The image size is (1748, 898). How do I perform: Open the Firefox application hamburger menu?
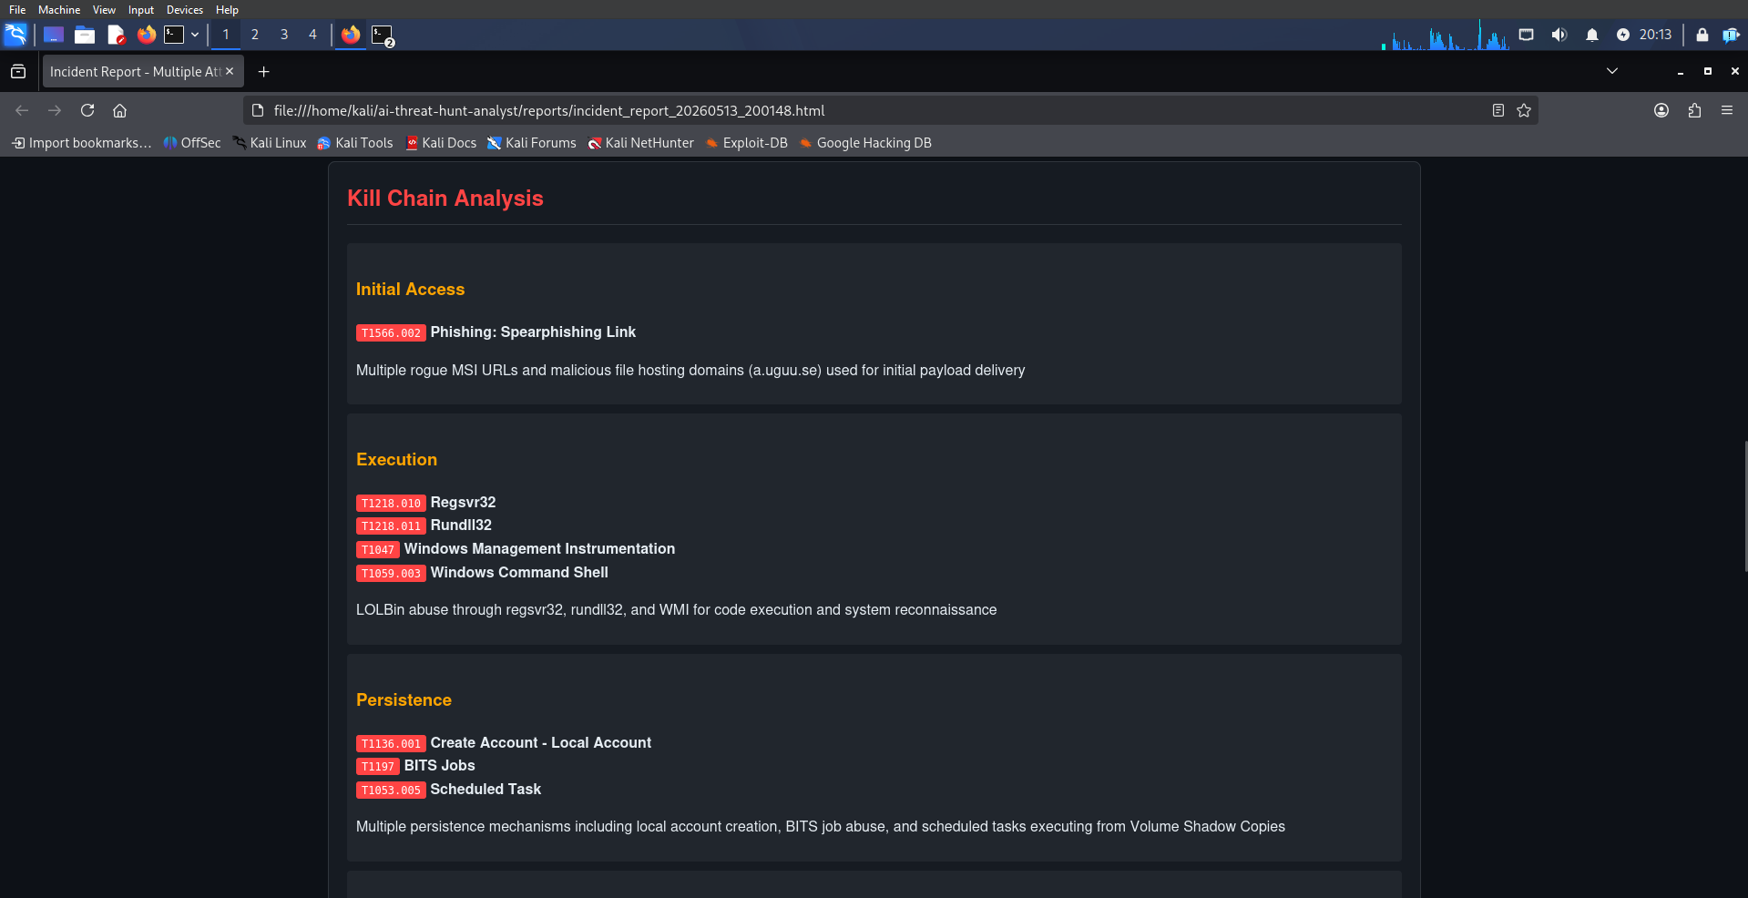tap(1727, 110)
